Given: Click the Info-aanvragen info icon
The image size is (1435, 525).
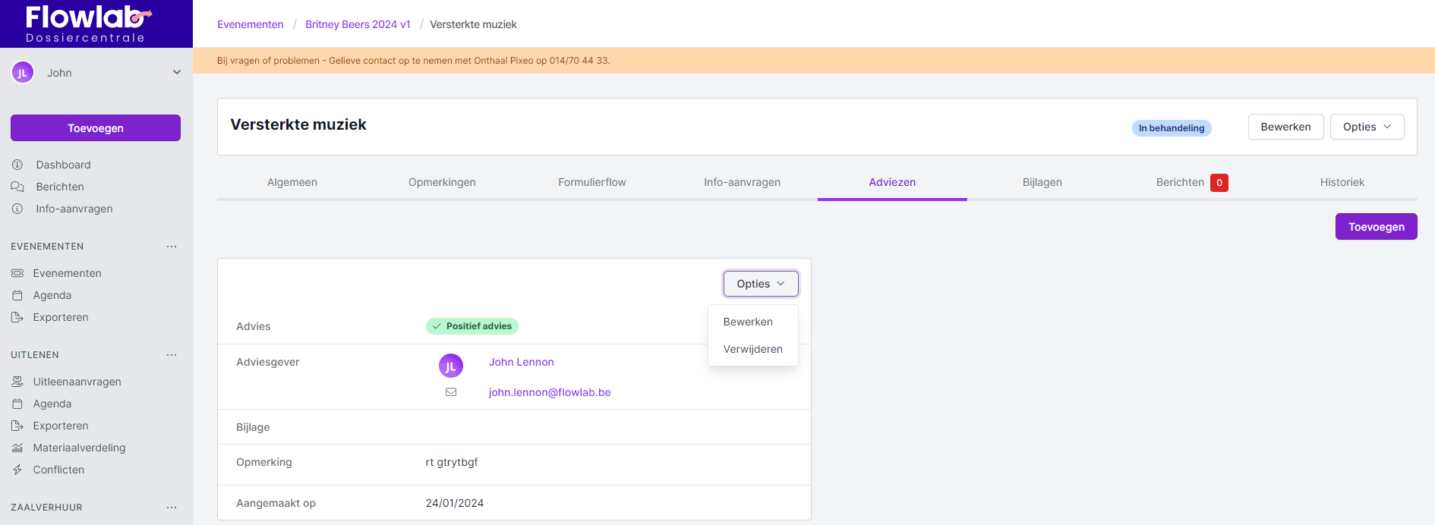Looking at the screenshot, I should coord(17,209).
